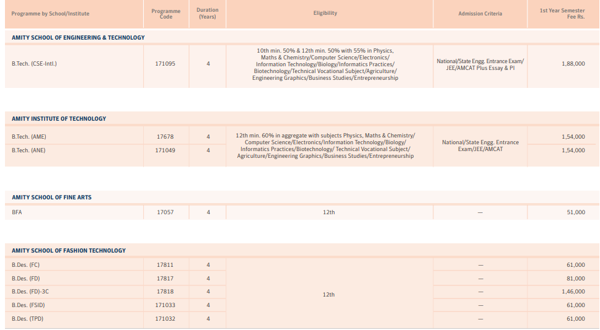Image resolution: width=600 pixels, height=330 pixels.
Task: Click programme code 171032
Action: pyautogui.click(x=165, y=318)
